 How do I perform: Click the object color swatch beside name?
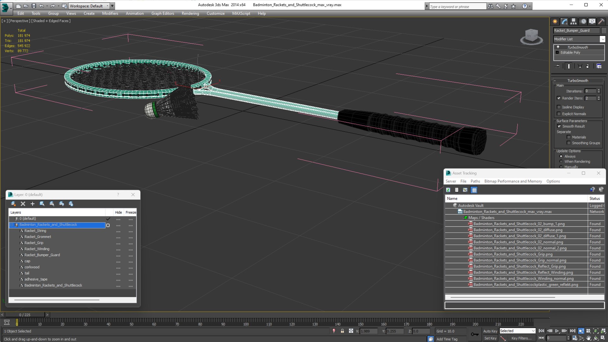click(x=604, y=30)
